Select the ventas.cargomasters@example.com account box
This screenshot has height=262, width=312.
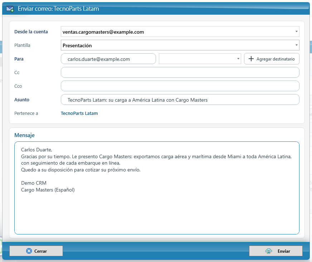[x=180, y=31]
